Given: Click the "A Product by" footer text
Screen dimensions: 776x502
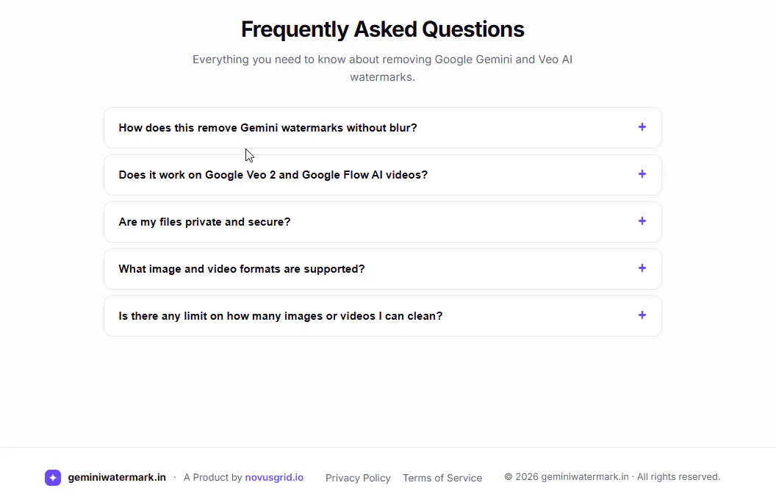Looking at the screenshot, I should (x=213, y=477).
